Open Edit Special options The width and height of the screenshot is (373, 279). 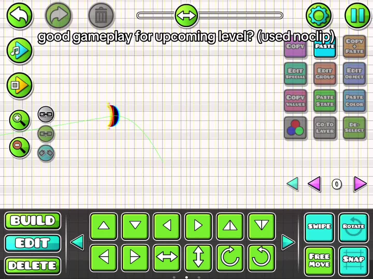click(295, 74)
